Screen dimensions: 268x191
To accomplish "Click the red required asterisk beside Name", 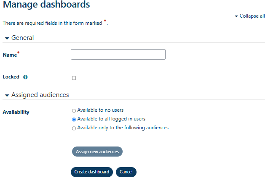I will pyautogui.click(x=19, y=53).
